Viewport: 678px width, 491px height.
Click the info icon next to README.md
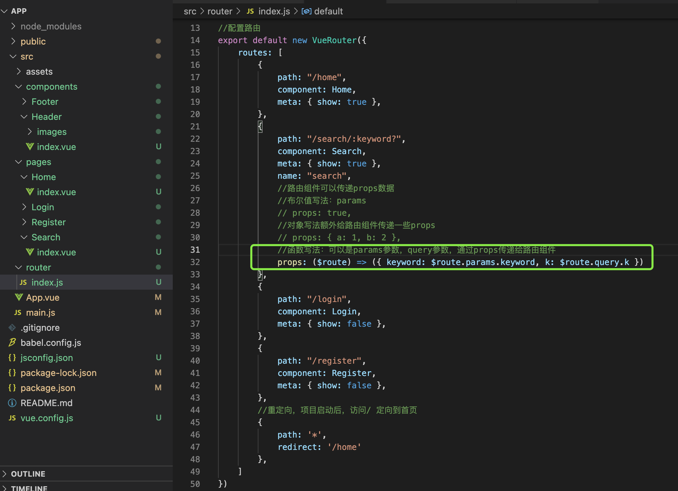click(x=12, y=403)
